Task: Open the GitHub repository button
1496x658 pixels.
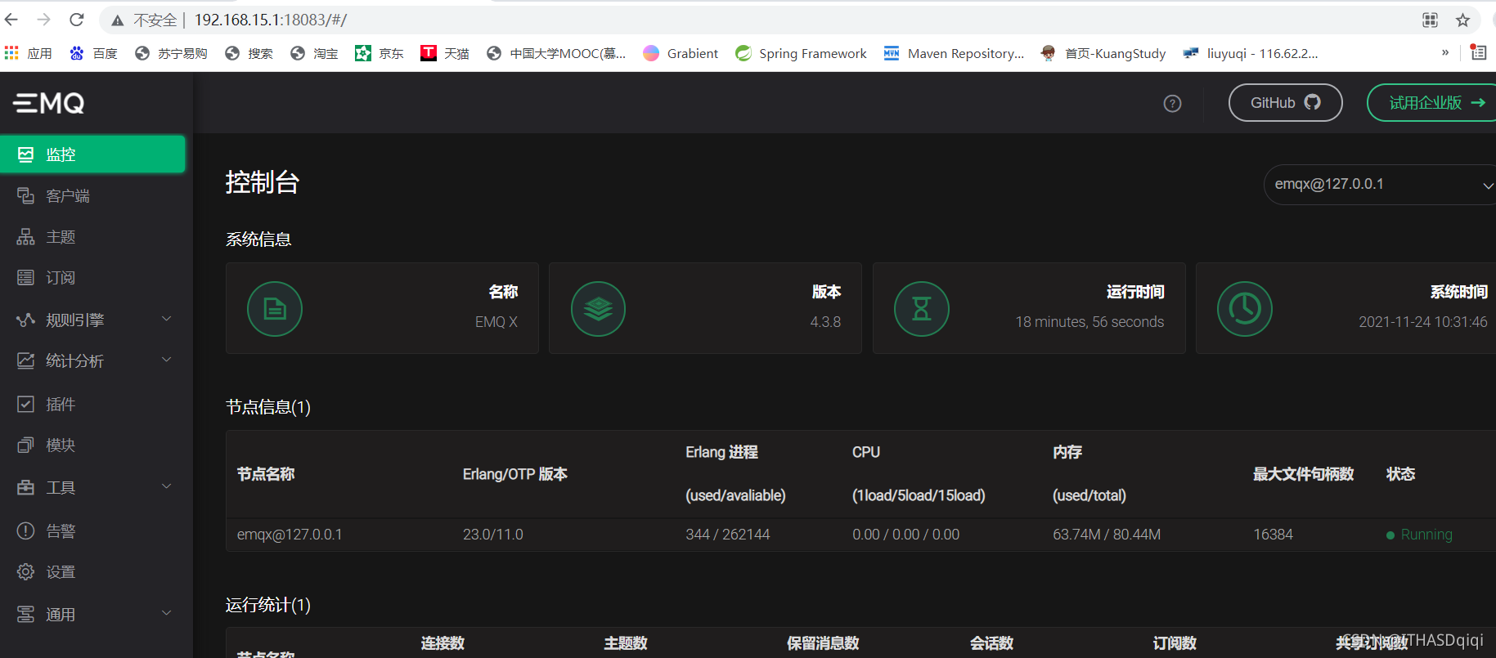Action: [x=1285, y=103]
